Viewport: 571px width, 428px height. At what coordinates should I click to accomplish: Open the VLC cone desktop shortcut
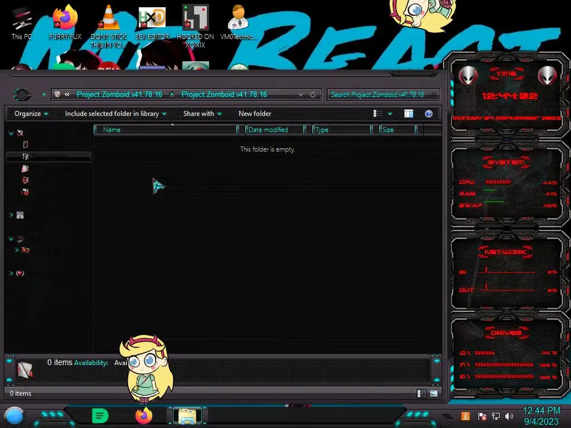pos(109,26)
